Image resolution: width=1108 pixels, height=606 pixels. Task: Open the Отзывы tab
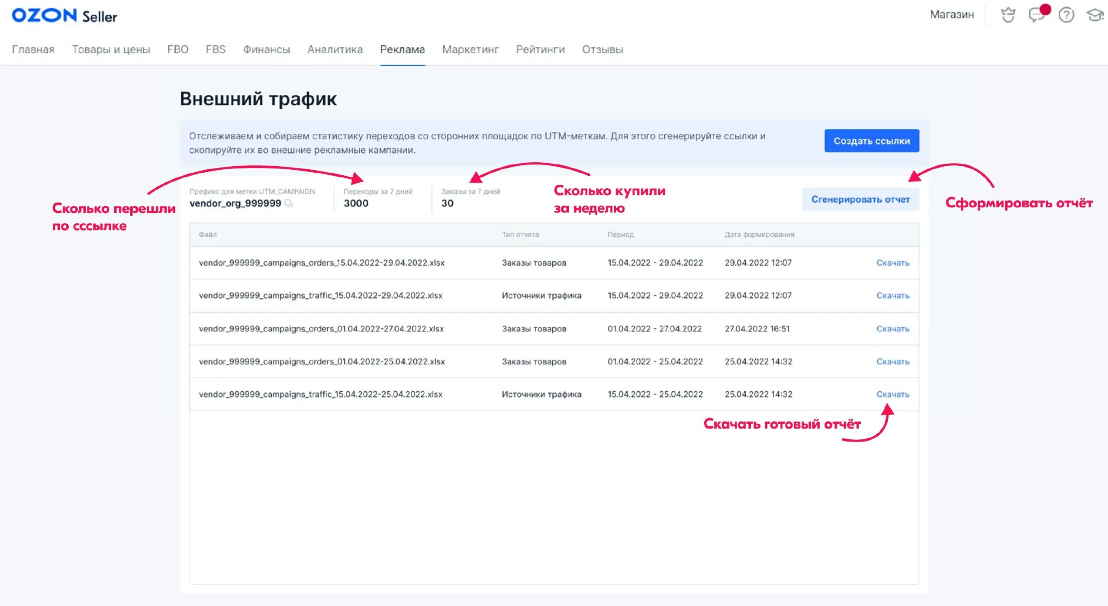602,49
